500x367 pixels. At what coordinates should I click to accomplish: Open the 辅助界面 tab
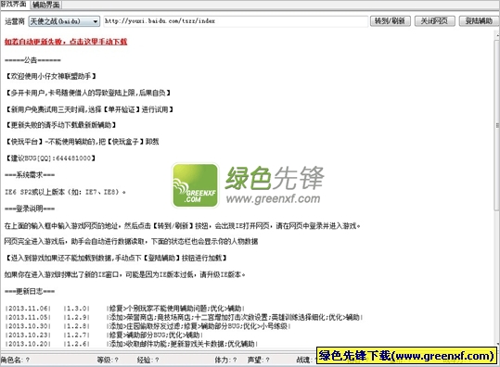coord(46,5)
